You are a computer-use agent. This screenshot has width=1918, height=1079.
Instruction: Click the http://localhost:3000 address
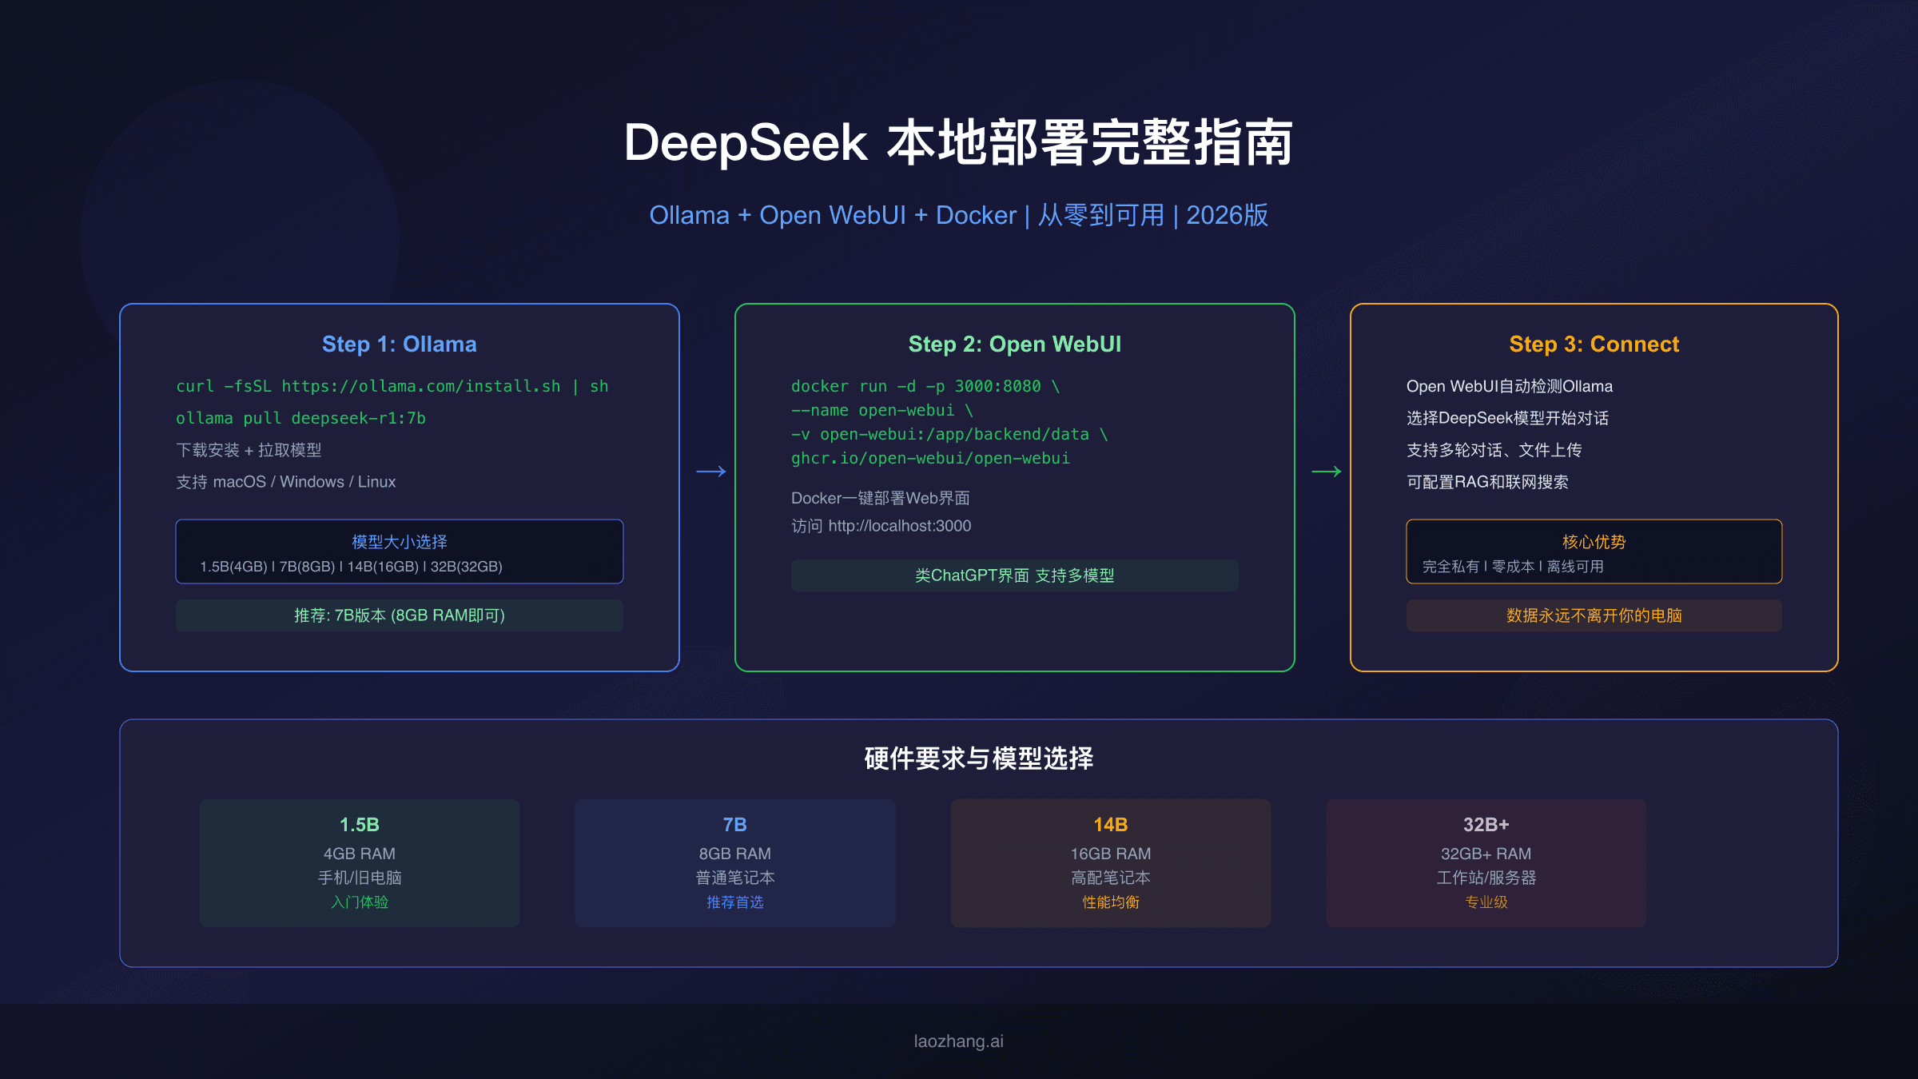(x=899, y=526)
